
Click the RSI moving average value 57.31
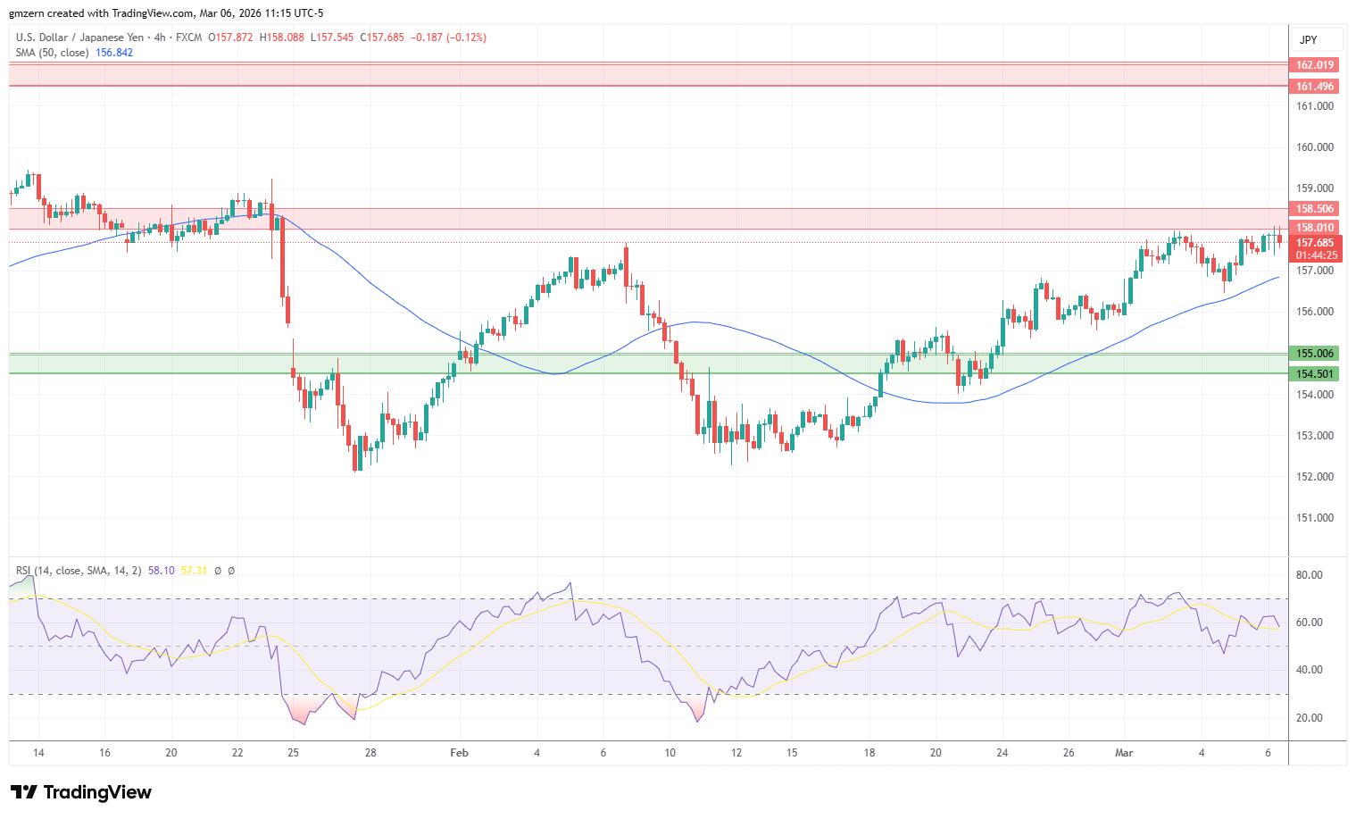pyautogui.click(x=194, y=571)
